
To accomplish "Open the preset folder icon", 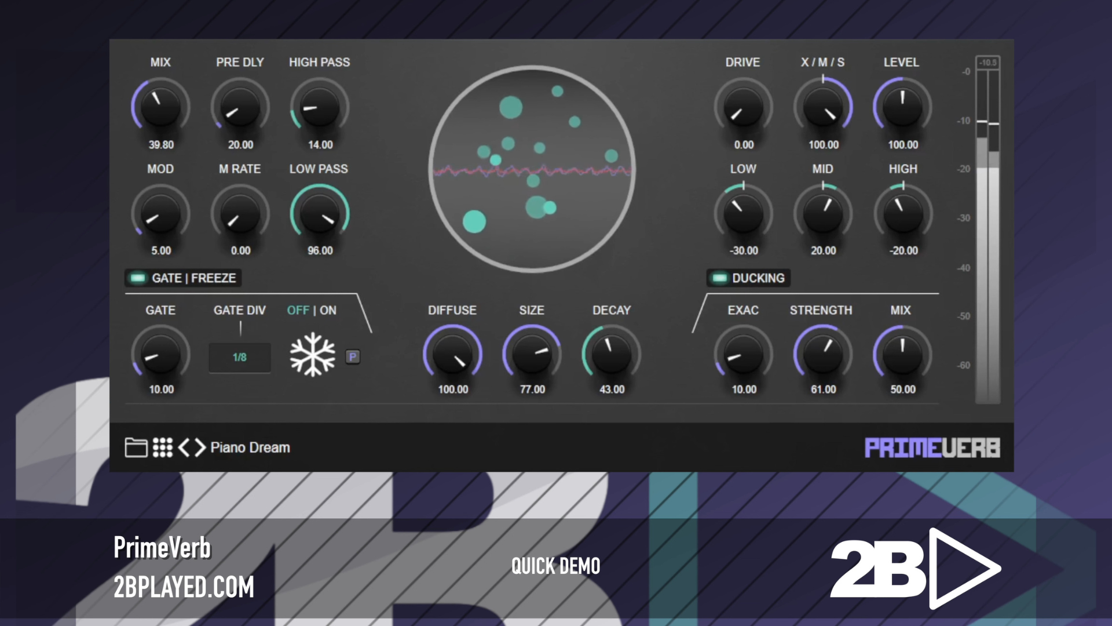I will (136, 447).
